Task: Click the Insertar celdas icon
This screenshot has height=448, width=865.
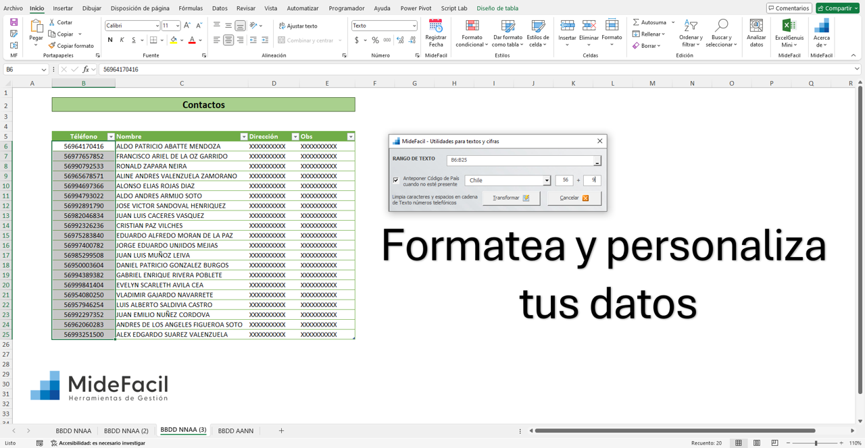Action: pos(567,26)
